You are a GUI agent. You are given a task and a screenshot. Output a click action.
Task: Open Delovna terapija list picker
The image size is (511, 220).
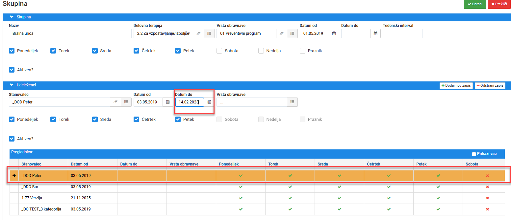pyautogui.click(x=209, y=33)
